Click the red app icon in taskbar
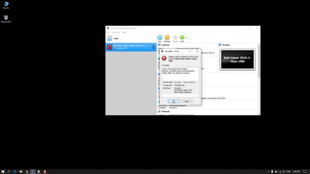This screenshot has height=174, width=310. point(45,172)
